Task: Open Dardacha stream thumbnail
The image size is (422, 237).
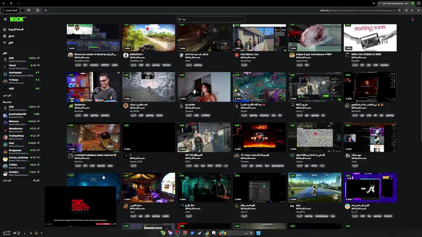Action: [x=93, y=87]
